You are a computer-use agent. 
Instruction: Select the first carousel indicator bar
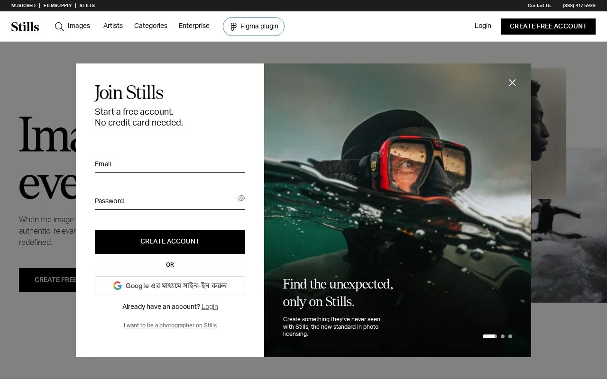point(489,336)
